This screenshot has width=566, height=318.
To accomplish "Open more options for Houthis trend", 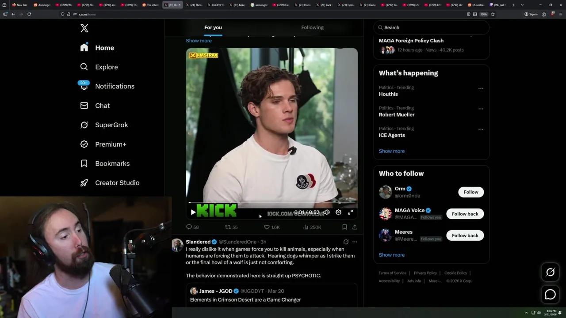I will pos(481,88).
